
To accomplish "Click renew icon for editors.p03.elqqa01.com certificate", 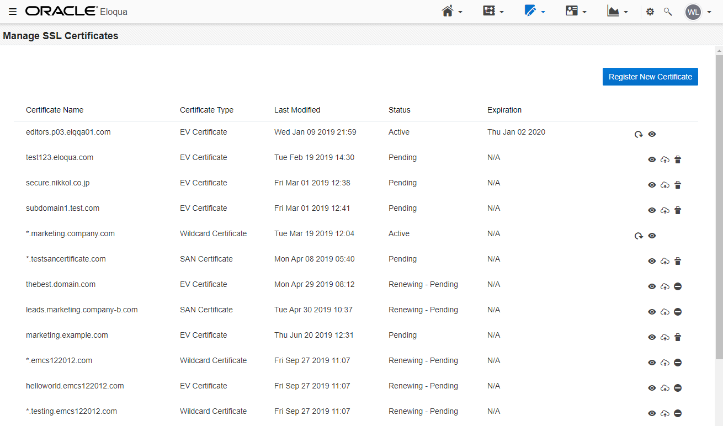I will pos(639,134).
